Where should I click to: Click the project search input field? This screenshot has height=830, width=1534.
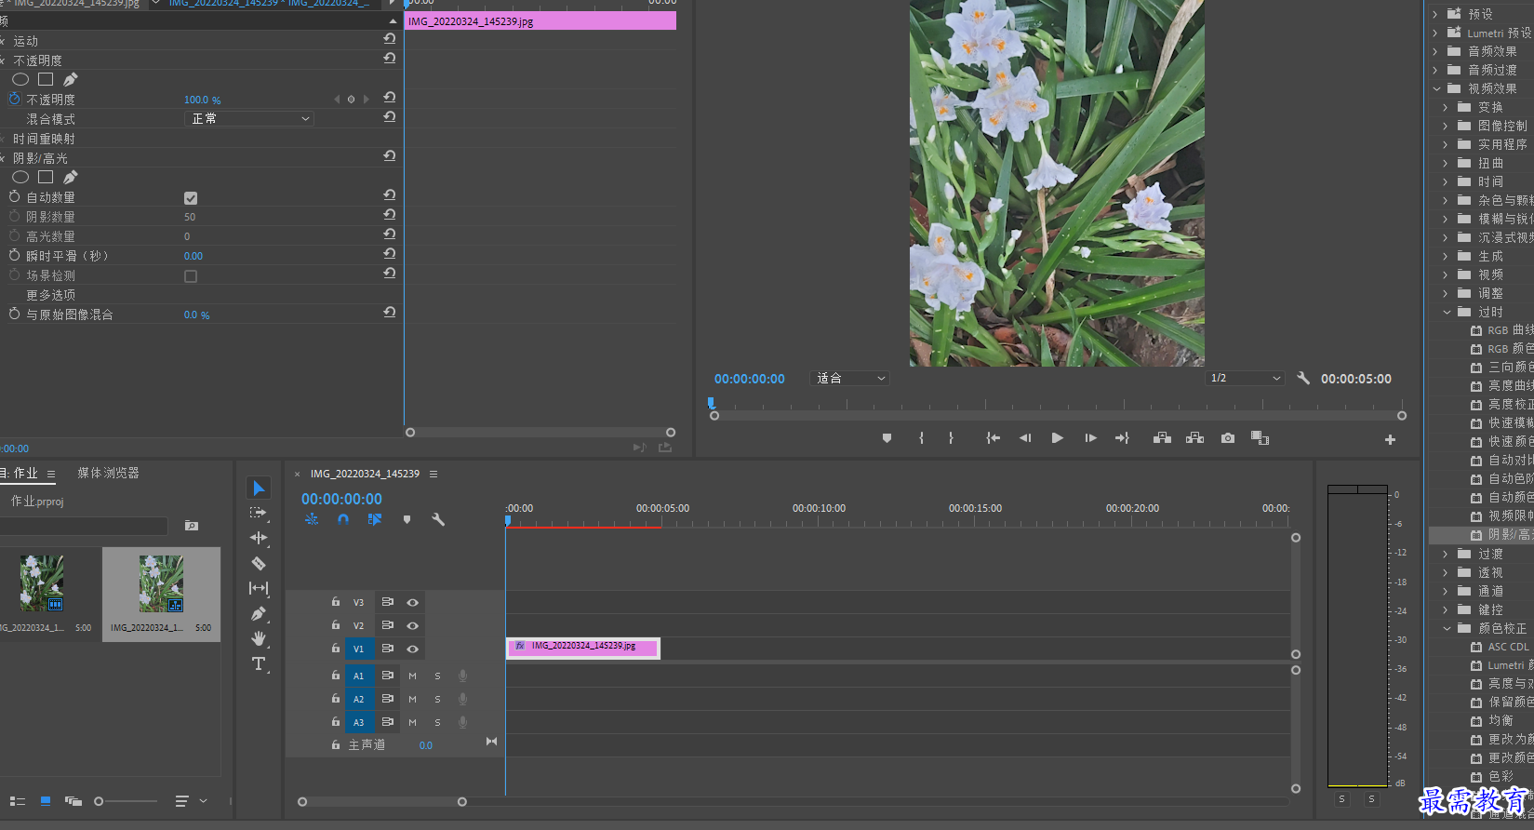(x=84, y=526)
